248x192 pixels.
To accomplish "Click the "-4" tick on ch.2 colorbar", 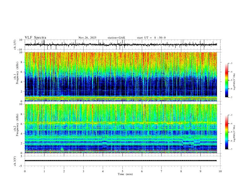I will click(231, 124).
